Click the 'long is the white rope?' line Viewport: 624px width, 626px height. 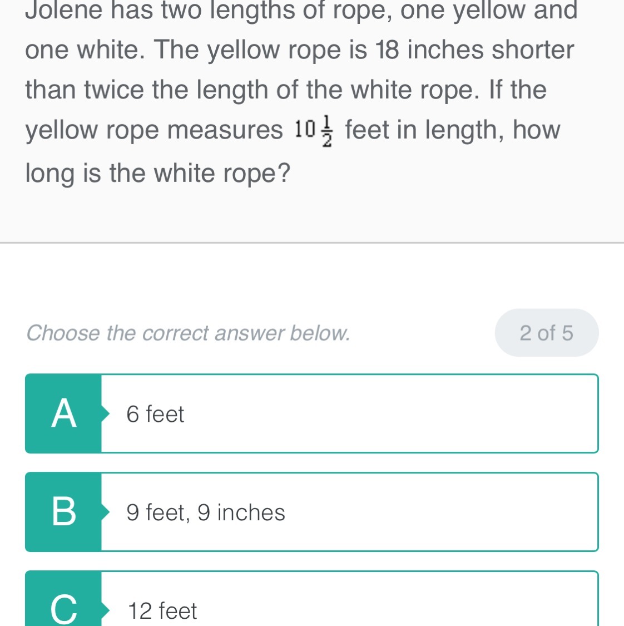(158, 173)
